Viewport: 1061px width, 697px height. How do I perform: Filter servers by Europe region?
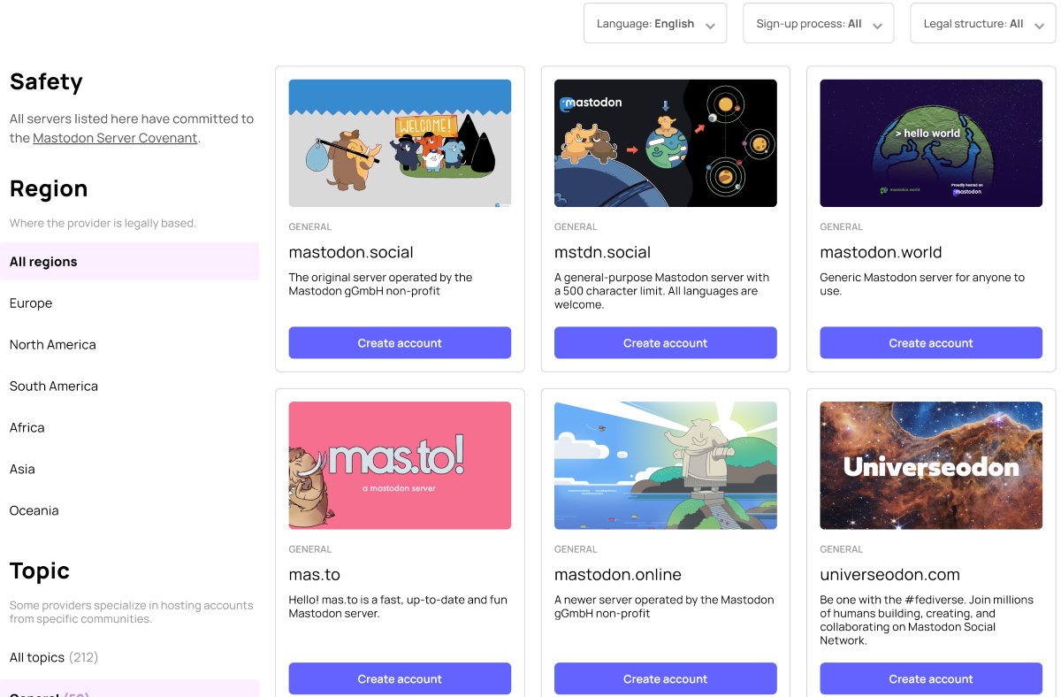pos(129,303)
